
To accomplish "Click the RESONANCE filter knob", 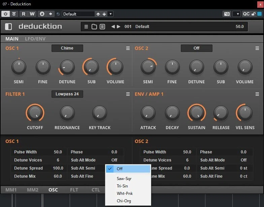I will 67,113.
